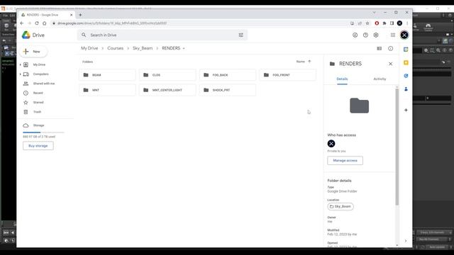This screenshot has height=255, width=454.
Task: Click owner avatar under Who has access
Action: tap(331, 144)
